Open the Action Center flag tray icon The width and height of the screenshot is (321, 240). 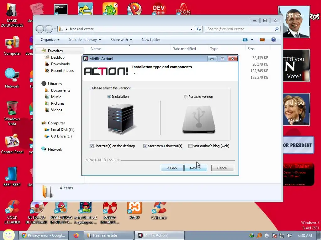274,236
